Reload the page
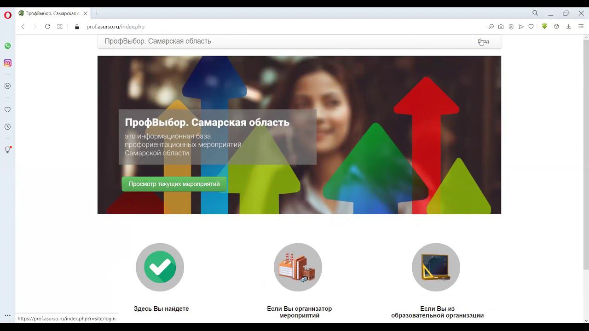 [x=47, y=27]
